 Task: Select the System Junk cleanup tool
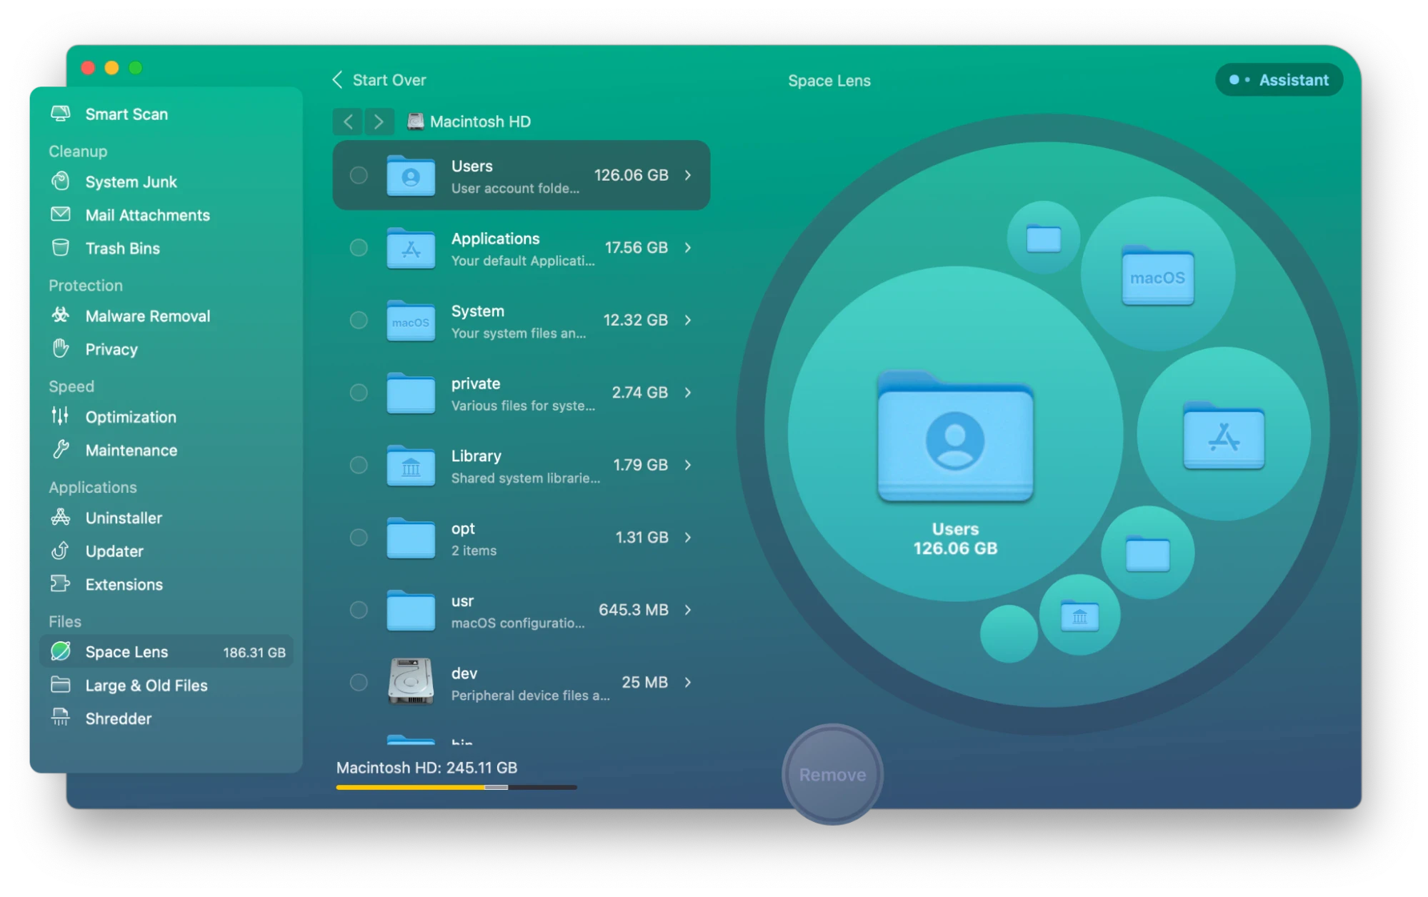(131, 181)
